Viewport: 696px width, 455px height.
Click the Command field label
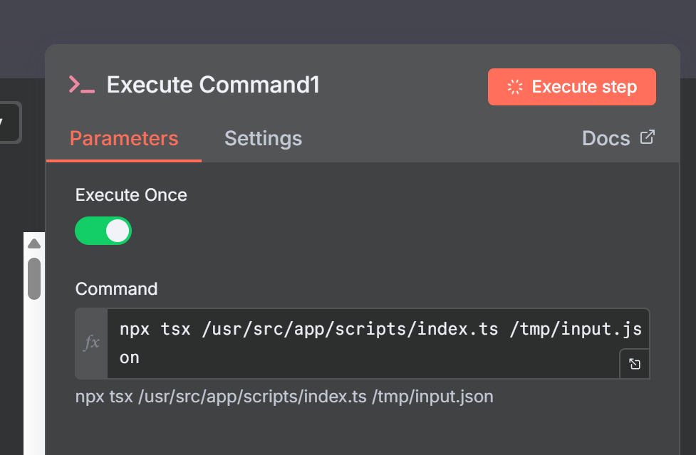pos(116,289)
